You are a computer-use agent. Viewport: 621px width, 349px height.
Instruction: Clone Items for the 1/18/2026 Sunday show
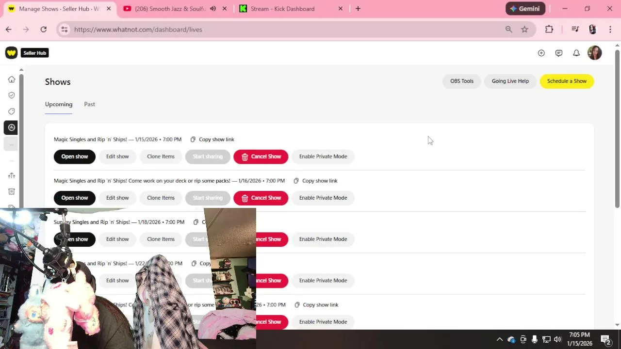tap(161, 239)
